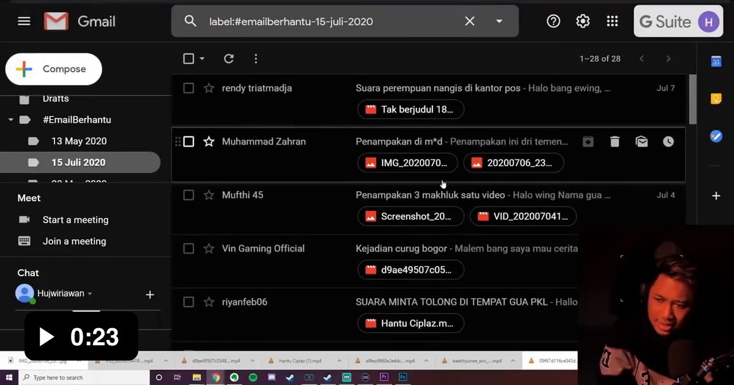Screen dimensions: 734x385
Task: Open the Gmail main menu hamburger icon
Action: coord(24,21)
